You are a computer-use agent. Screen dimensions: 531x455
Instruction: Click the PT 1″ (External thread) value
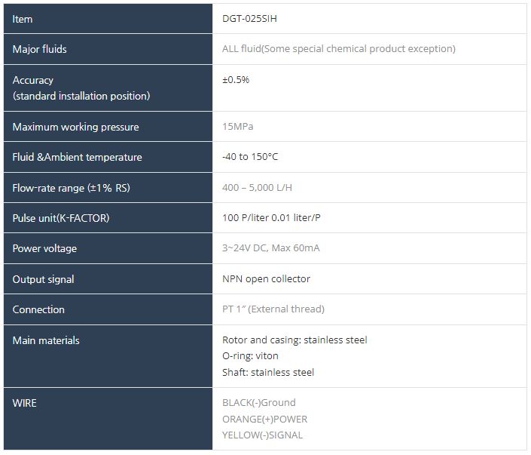point(273,309)
